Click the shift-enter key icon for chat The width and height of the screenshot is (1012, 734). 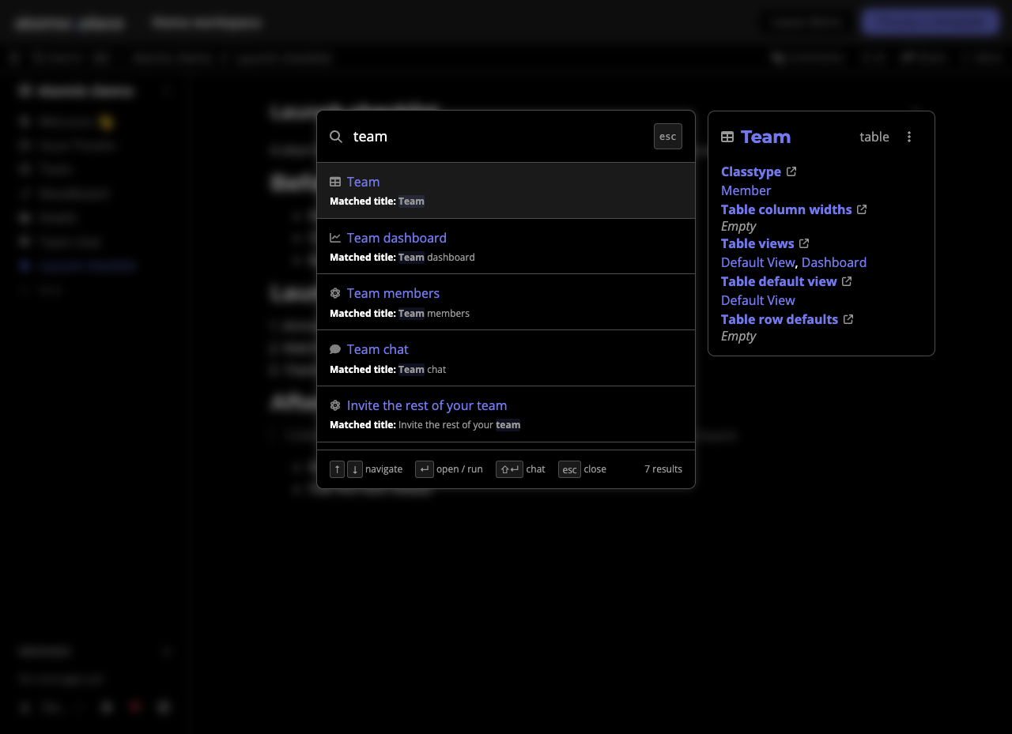point(510,469)
